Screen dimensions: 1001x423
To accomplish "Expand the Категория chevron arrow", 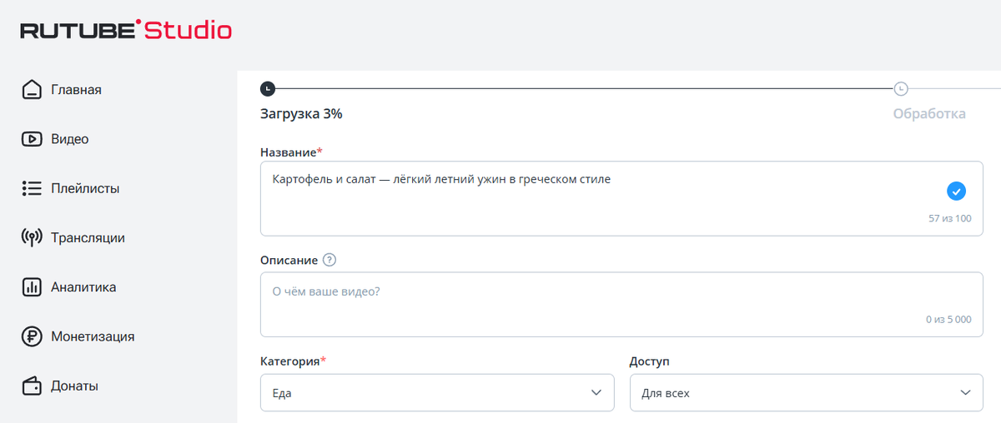I will (x=596, y=392).
